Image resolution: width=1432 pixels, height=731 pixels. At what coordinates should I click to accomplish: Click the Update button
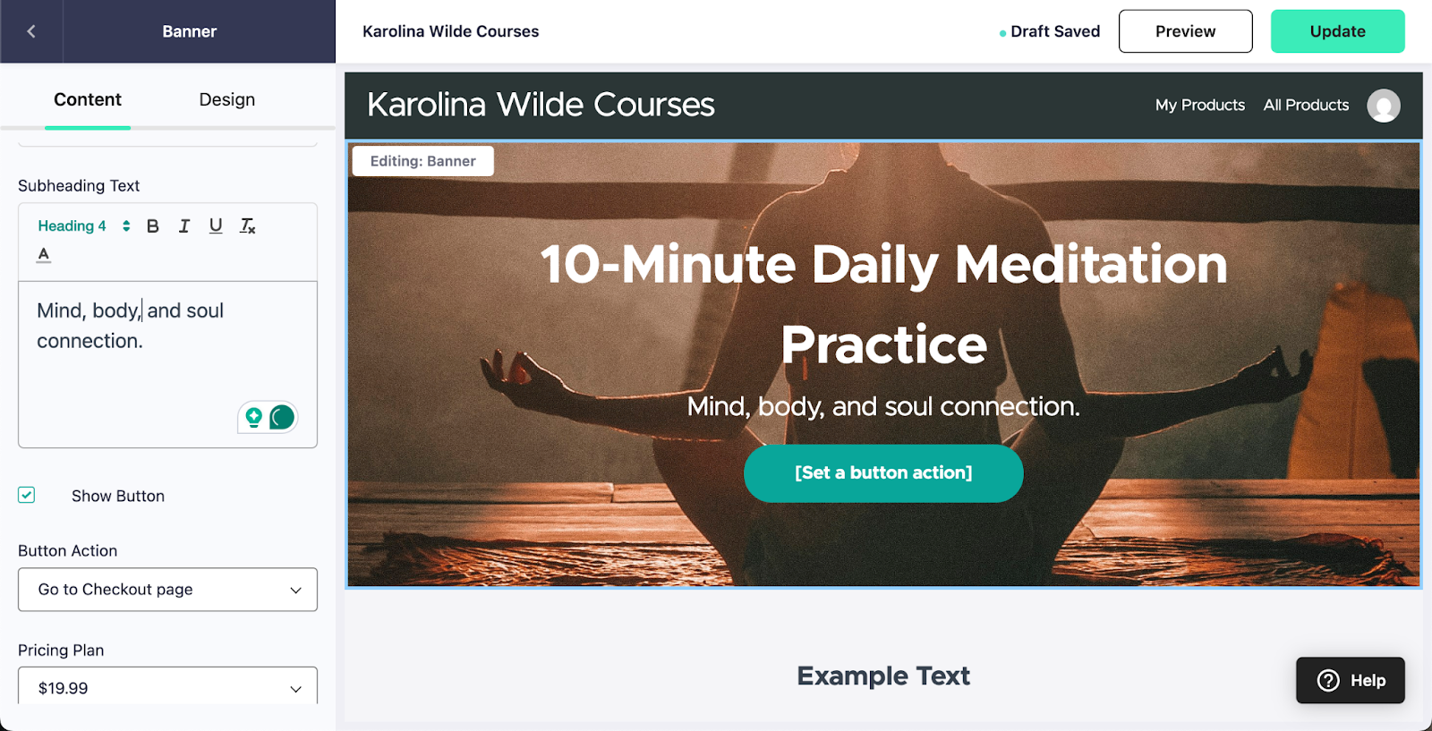pos(1337,31)
